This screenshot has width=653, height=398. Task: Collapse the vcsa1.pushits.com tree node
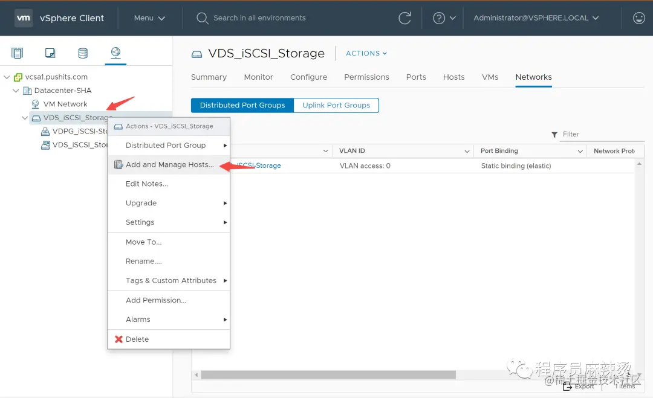[x=7, y=77]
